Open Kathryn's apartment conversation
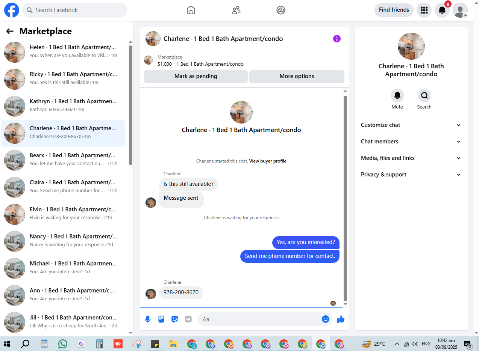 (63, 106)
